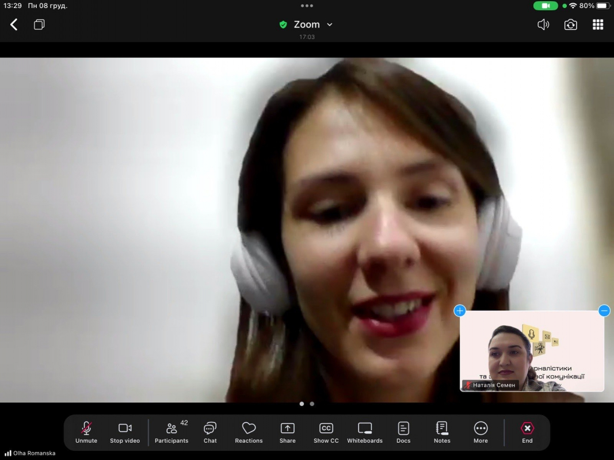Switch to gallery grid view
The width and height of the screenshot is (614, 460).
coord(598,24)
